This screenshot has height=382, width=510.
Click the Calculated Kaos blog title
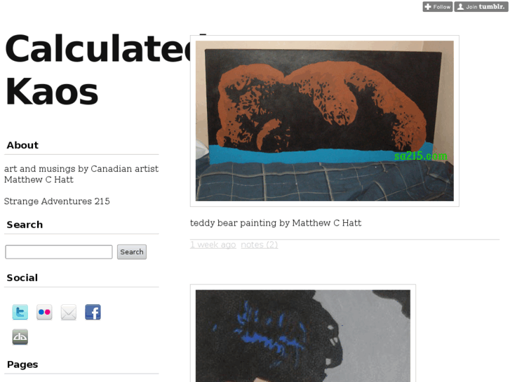[98, 70]
